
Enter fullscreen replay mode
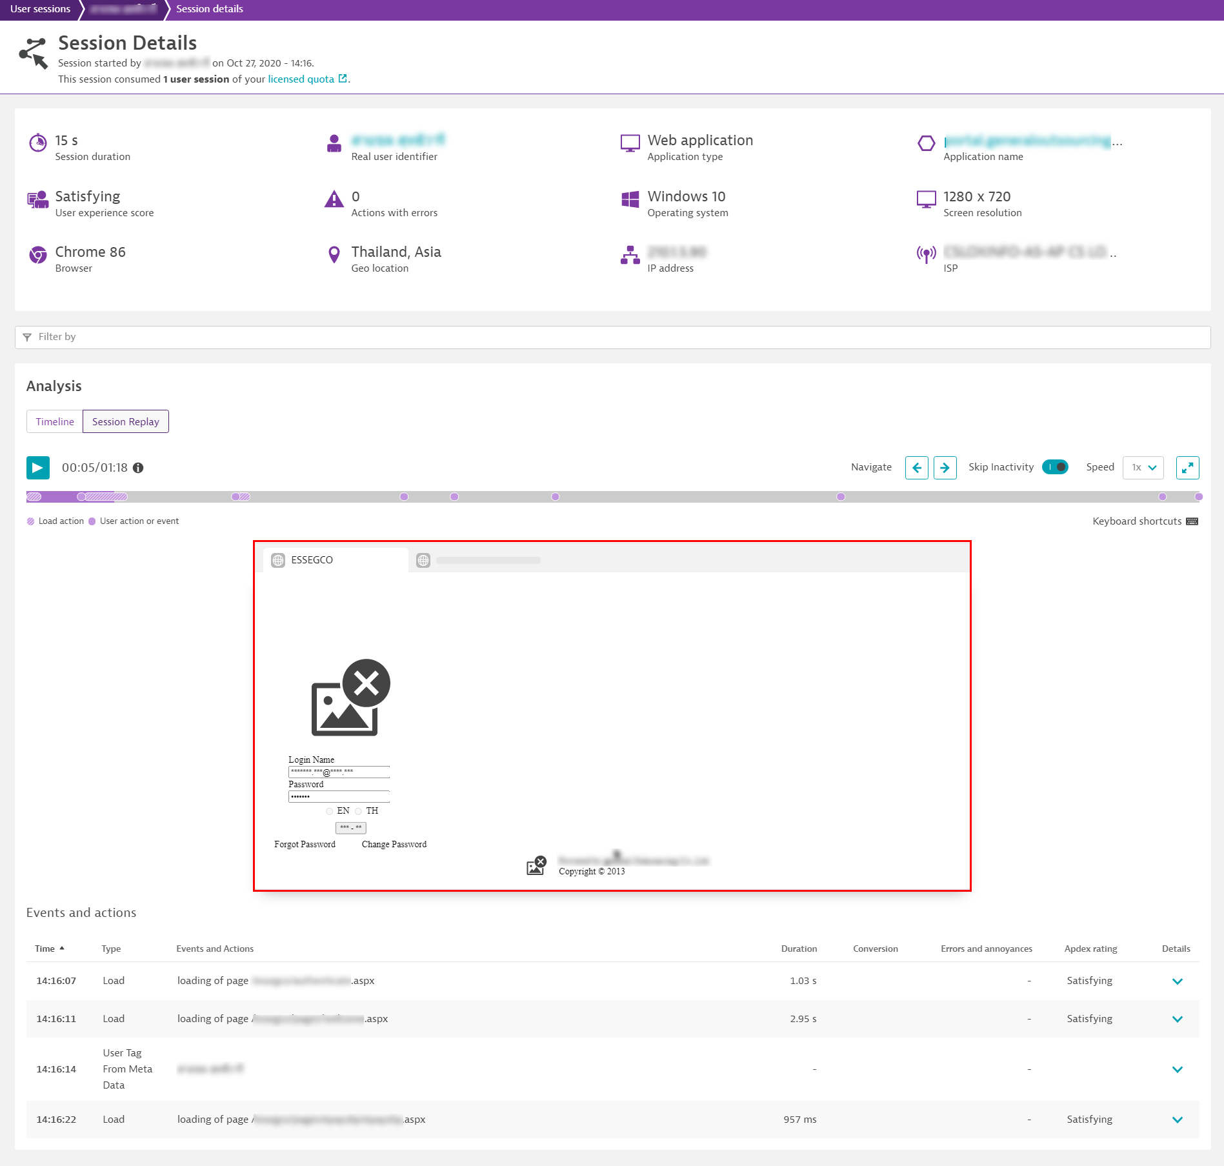(x=1187, y=468)
